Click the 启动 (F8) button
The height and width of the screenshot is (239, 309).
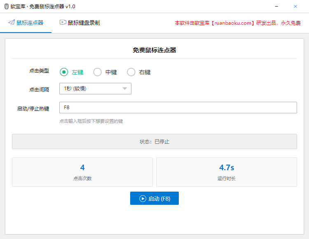tap(154, 198)
